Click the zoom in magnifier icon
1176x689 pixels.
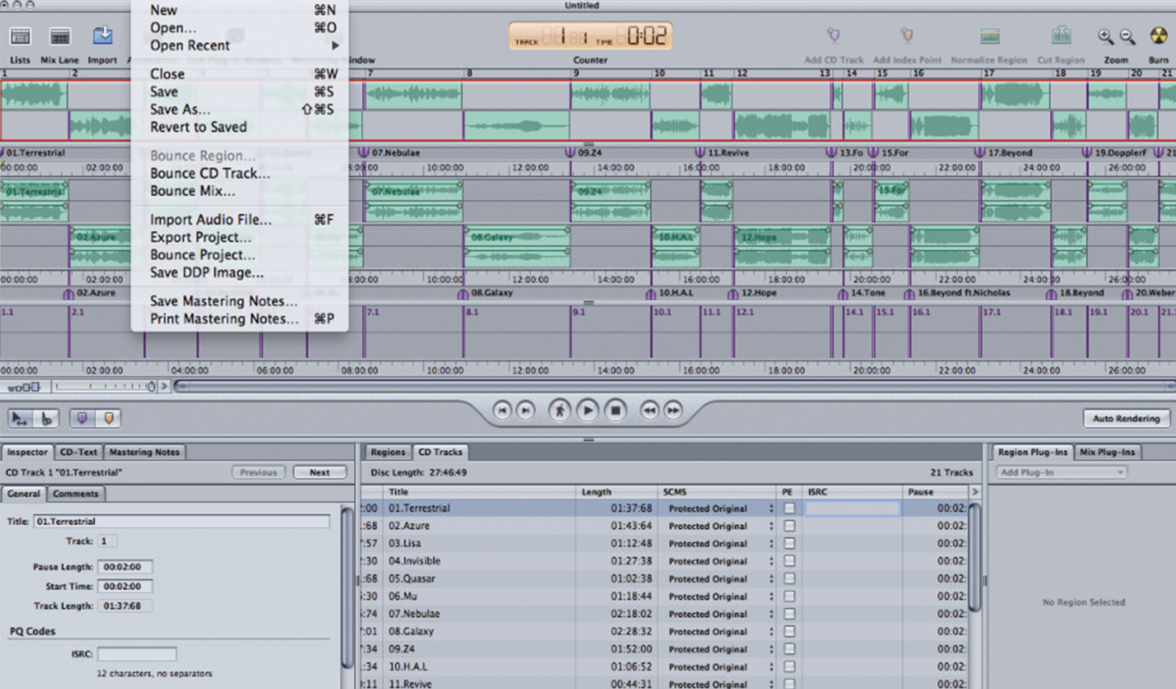coord(1106,36)
